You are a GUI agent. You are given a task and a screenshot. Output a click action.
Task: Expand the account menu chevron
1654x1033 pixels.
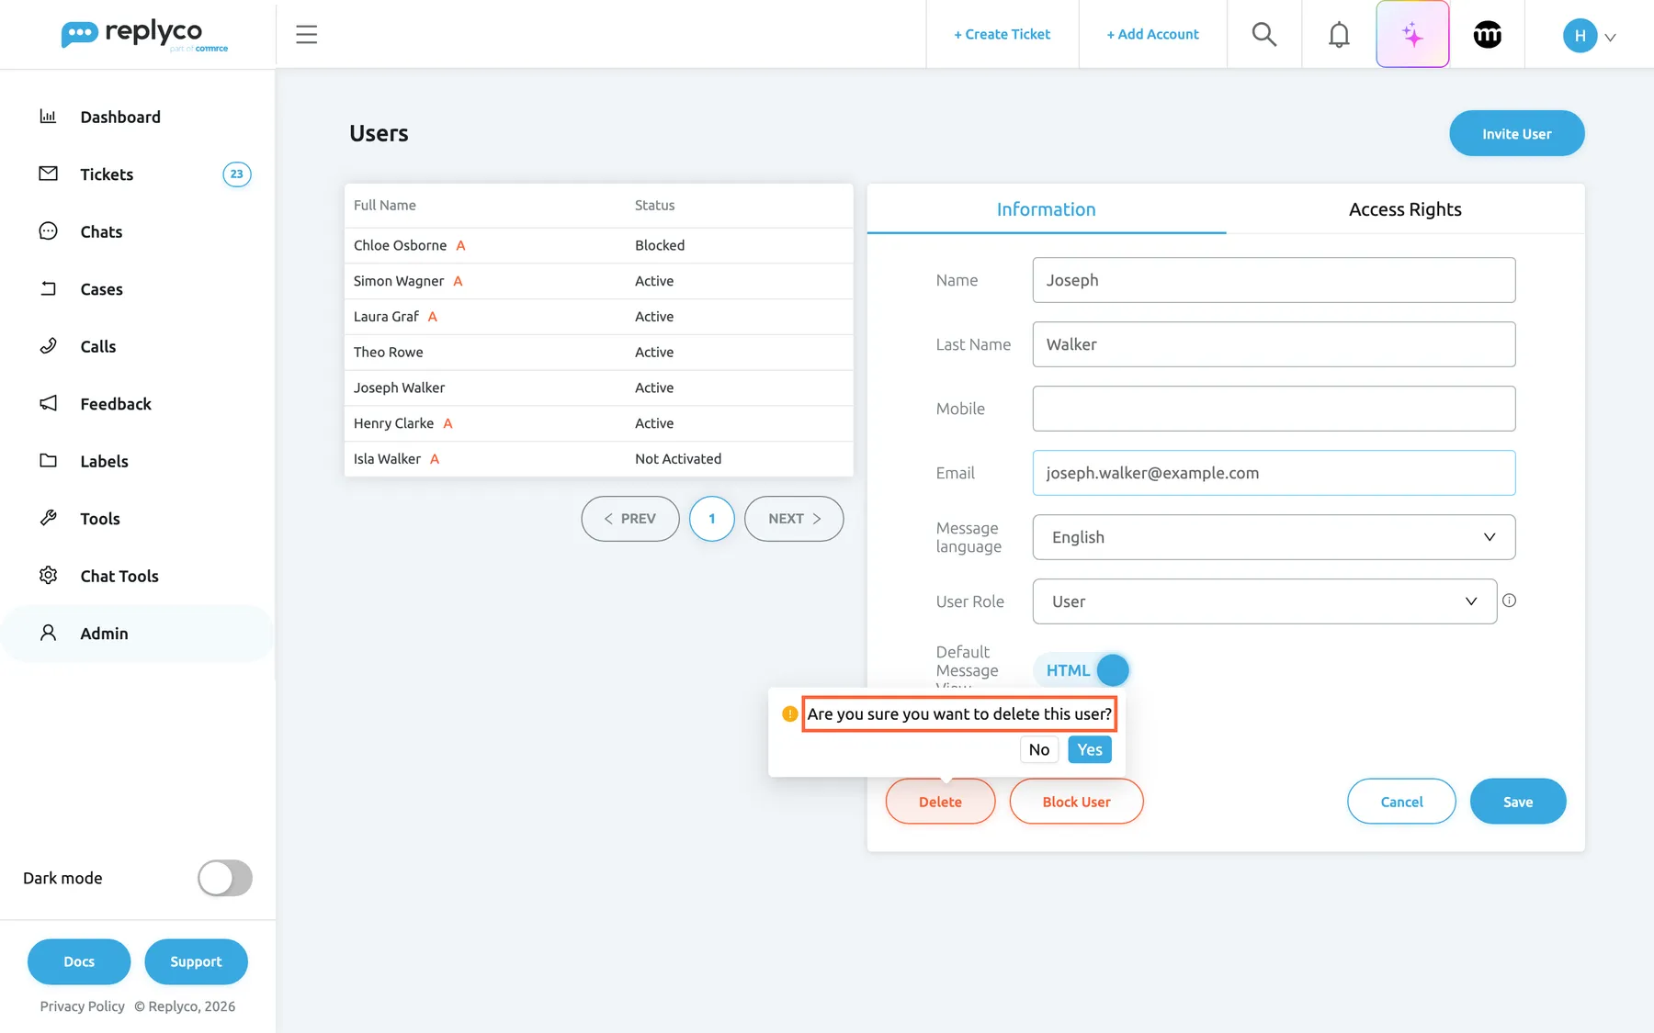pyautogui.click(x=1610, y=38)
